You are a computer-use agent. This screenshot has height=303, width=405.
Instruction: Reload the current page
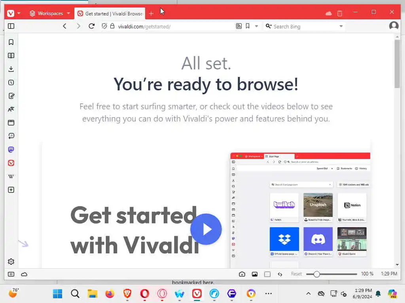point(91,26)
